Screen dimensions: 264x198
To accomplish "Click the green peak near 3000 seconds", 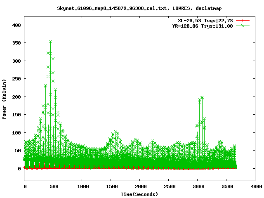I will pyautogui.click(x=202, y=98).
